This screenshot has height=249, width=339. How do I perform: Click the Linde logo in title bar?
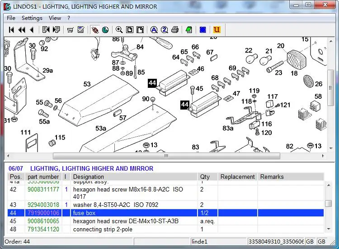[7, 6]
